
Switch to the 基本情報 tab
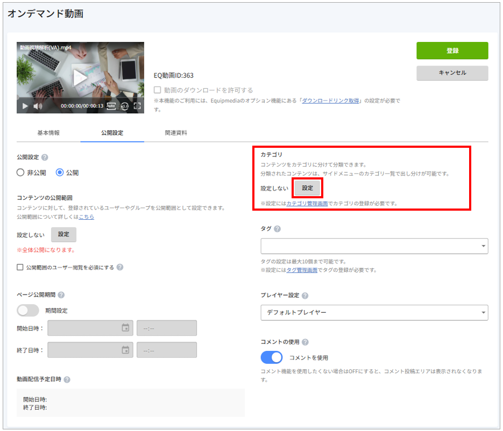coord(48,133)
